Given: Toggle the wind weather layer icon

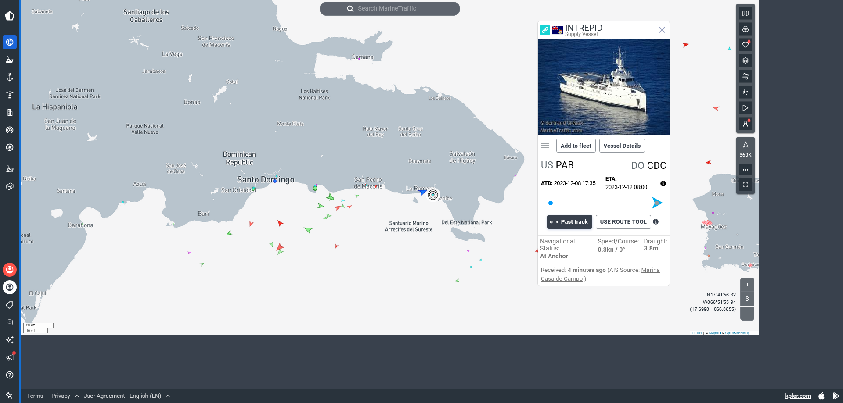Looking at the screenshot, I should point(746,76).
